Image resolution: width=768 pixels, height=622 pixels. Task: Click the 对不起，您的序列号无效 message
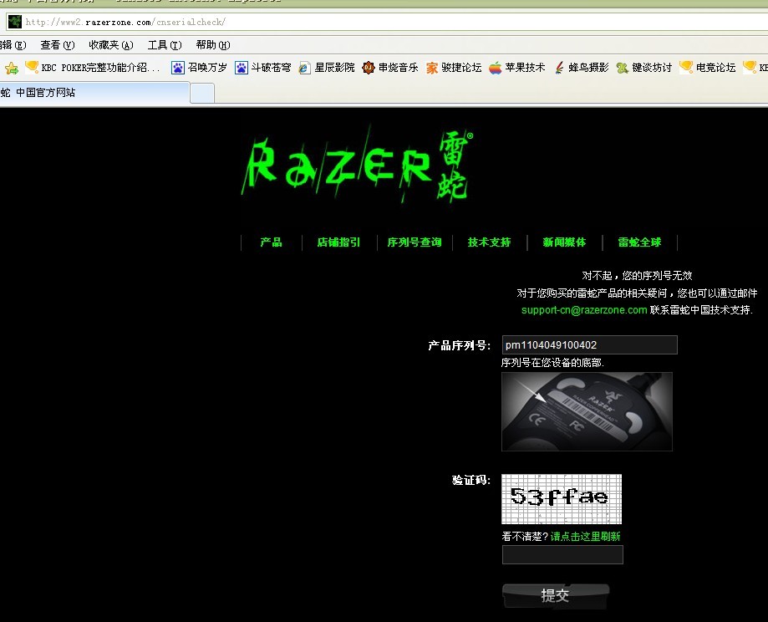point(637,275)
